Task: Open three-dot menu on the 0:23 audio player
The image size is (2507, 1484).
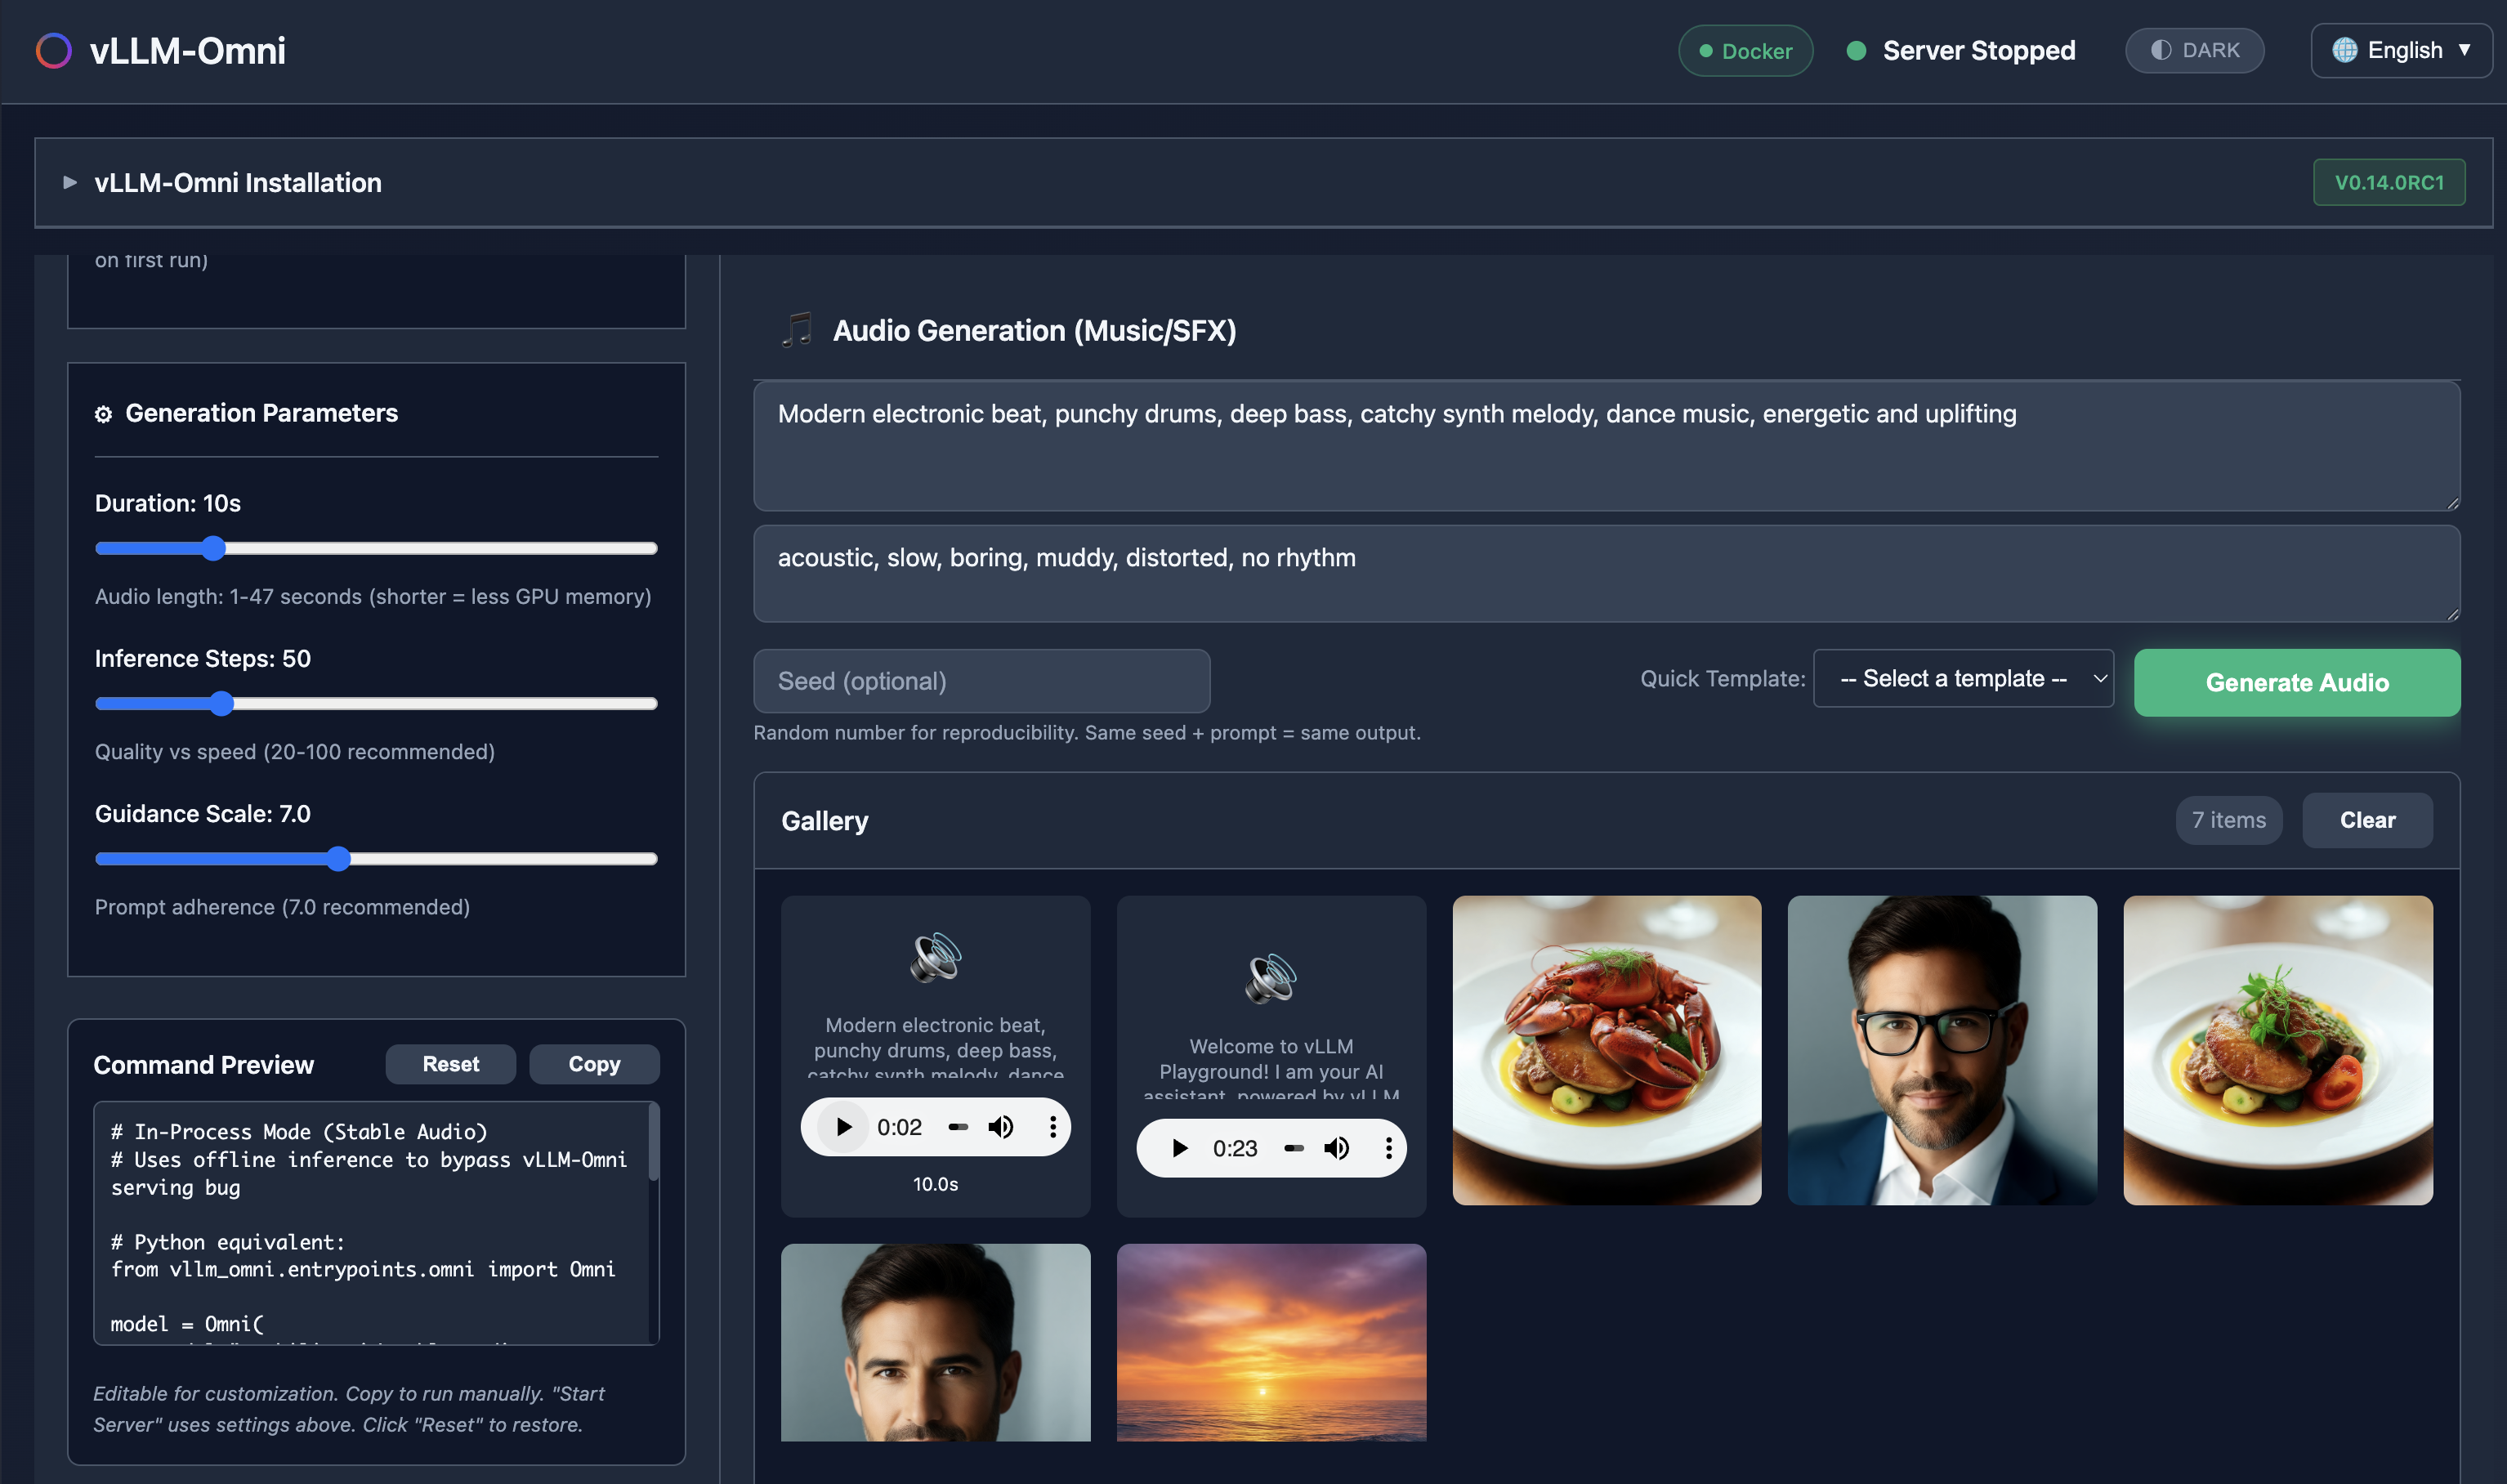Action: (1388, 1148)
